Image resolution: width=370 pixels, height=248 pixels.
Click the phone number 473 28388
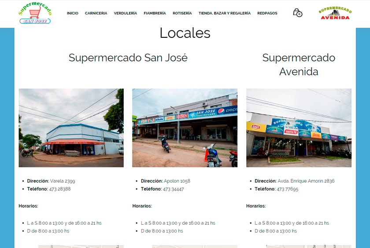(60, 189)
